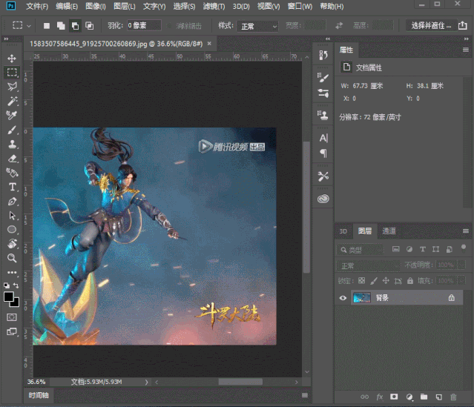This screenshot has width=474, height=407.
Task: Click the foreground color swatch
Action: click(x=8, y=297)
